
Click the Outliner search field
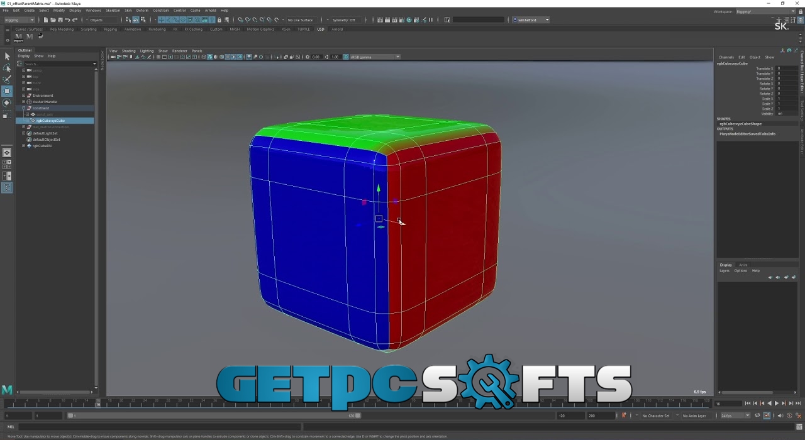(x=58, y=63)
